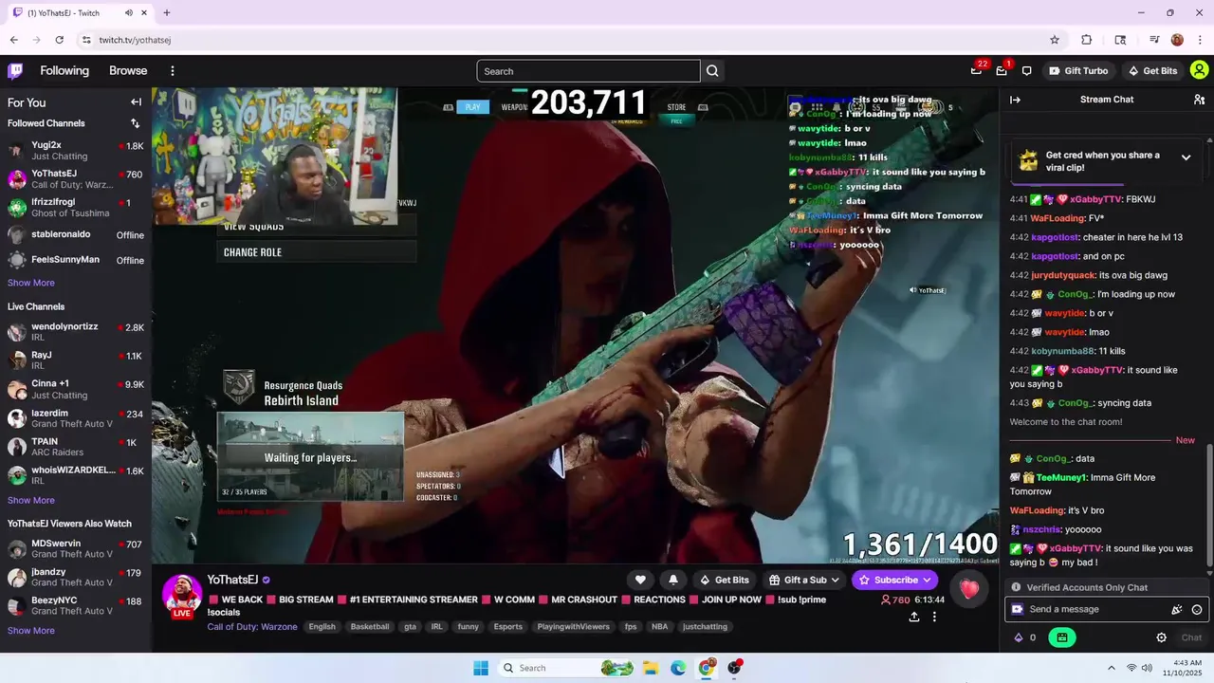Screen dimensions: 1214x683
Task: Mute the Twitch tab audio icon
Action: point(129,13)
